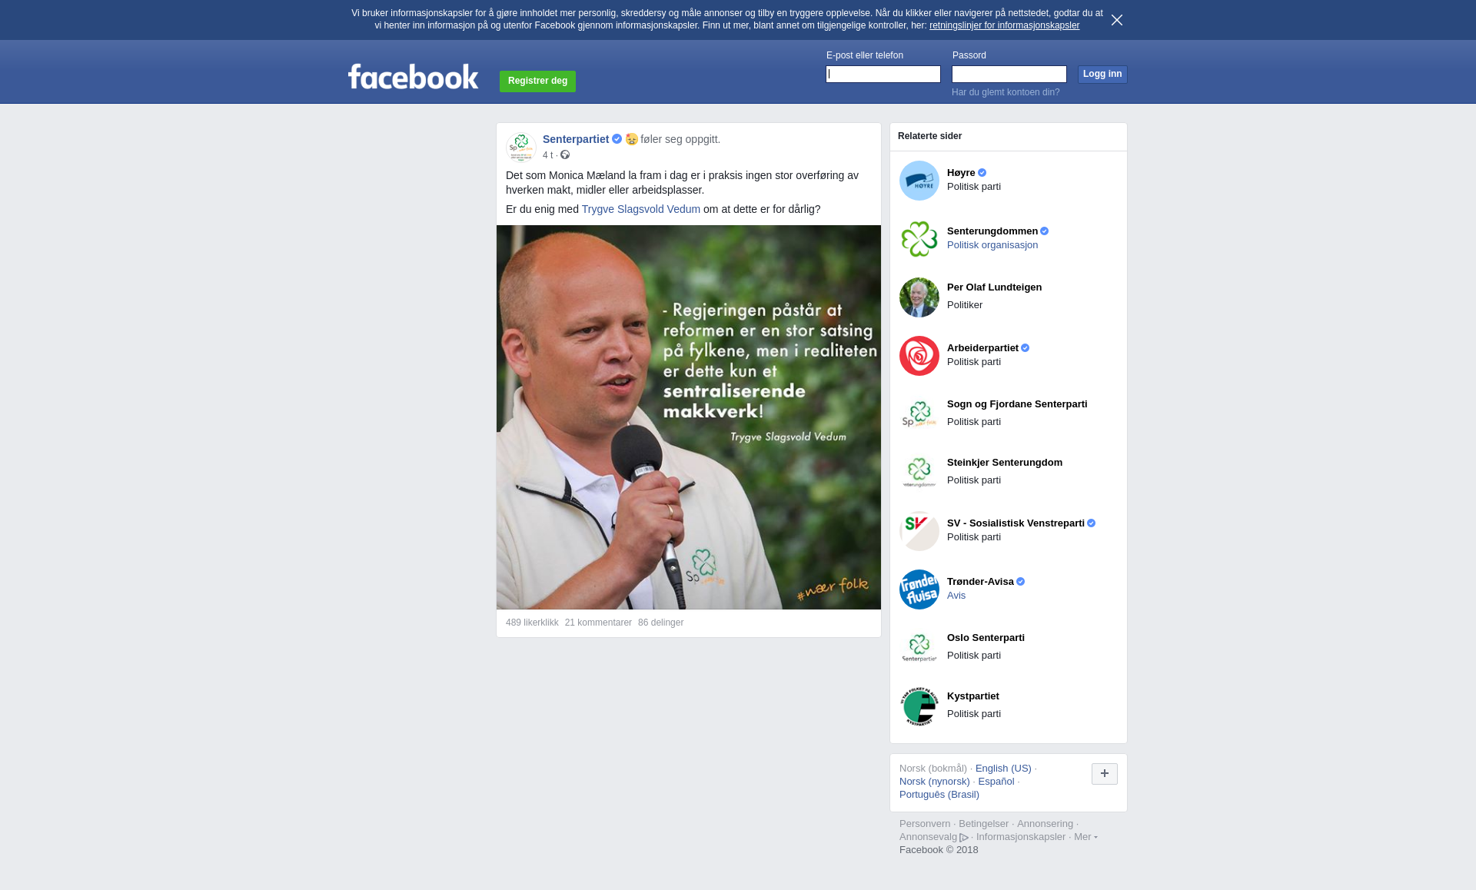Focus the Passord input field
Image resolution: width=1476 pixels, height=890 pixels.
coord(1009,75)
